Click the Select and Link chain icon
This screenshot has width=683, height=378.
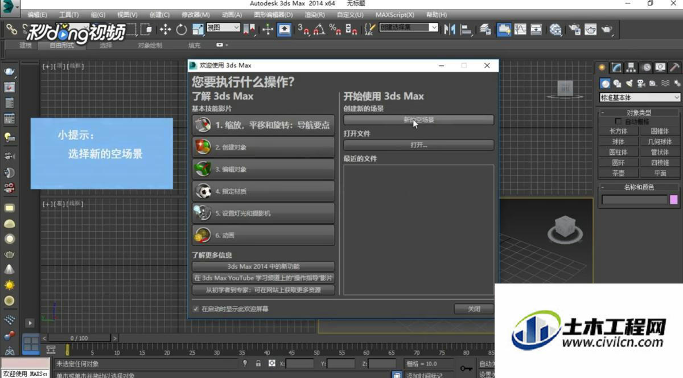(13, 29)
